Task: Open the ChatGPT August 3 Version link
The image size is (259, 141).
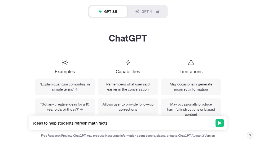Action: (196, 136)
